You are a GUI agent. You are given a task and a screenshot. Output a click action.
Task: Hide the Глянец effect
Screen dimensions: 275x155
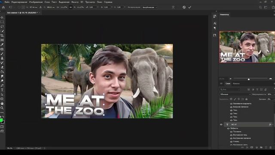tap(231, 142)
